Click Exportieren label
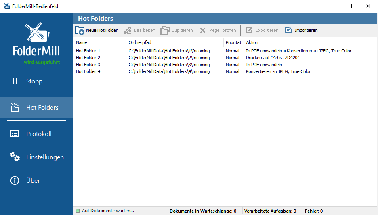 267,30
